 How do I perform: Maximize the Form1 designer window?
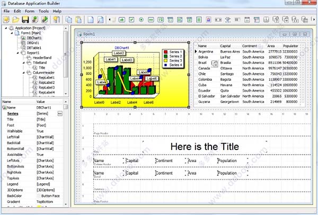pos(295,34)
